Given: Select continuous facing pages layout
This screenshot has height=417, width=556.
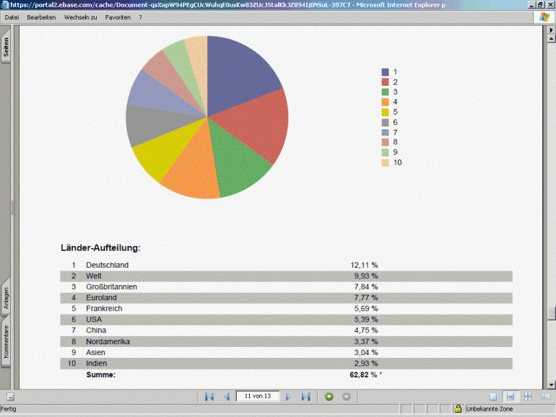Looking at the screenshot, I should [528, 397].
